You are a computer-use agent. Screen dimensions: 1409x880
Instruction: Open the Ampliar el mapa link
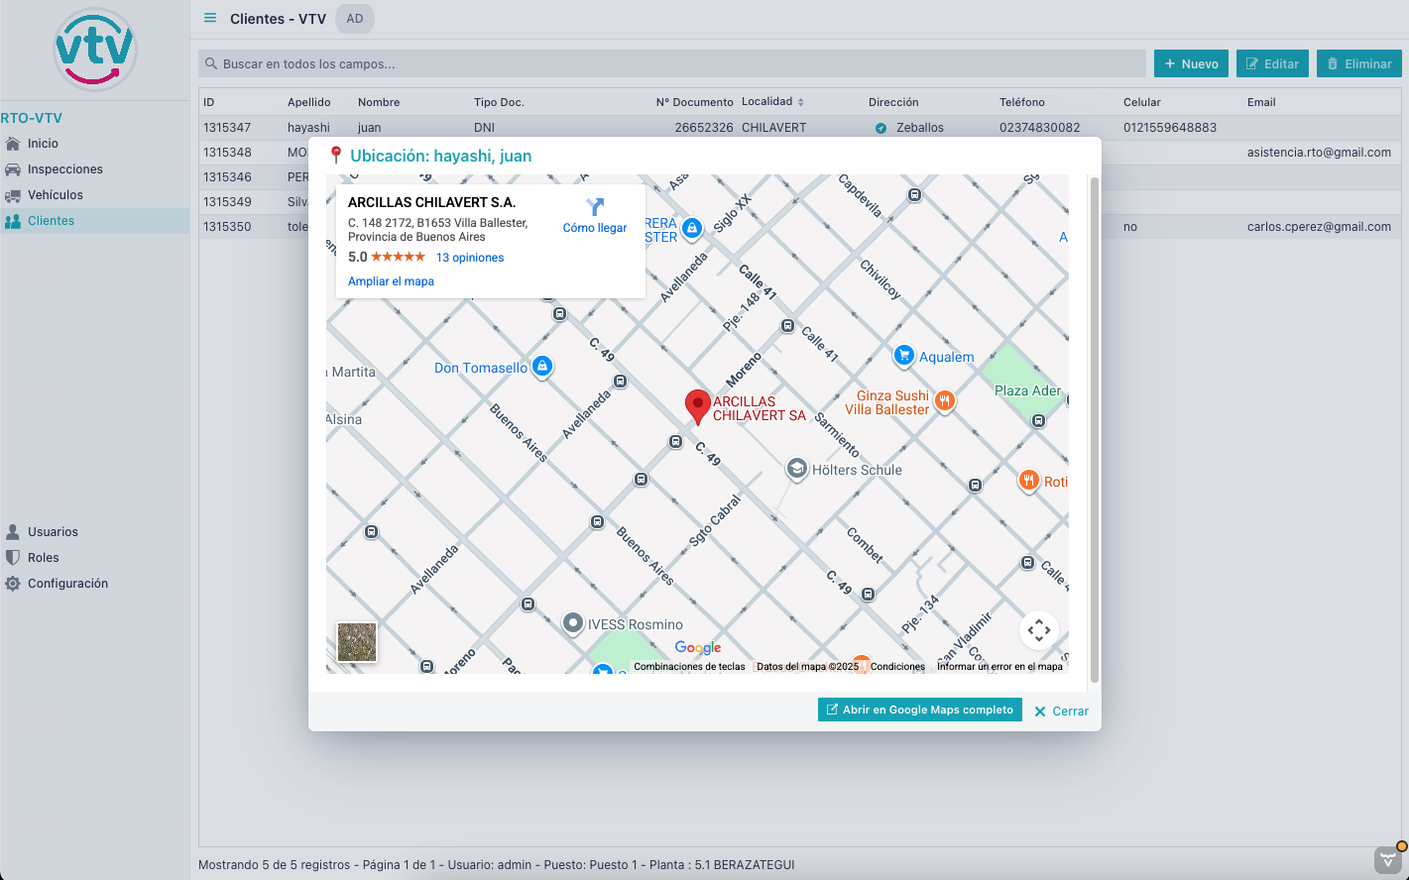391,281
